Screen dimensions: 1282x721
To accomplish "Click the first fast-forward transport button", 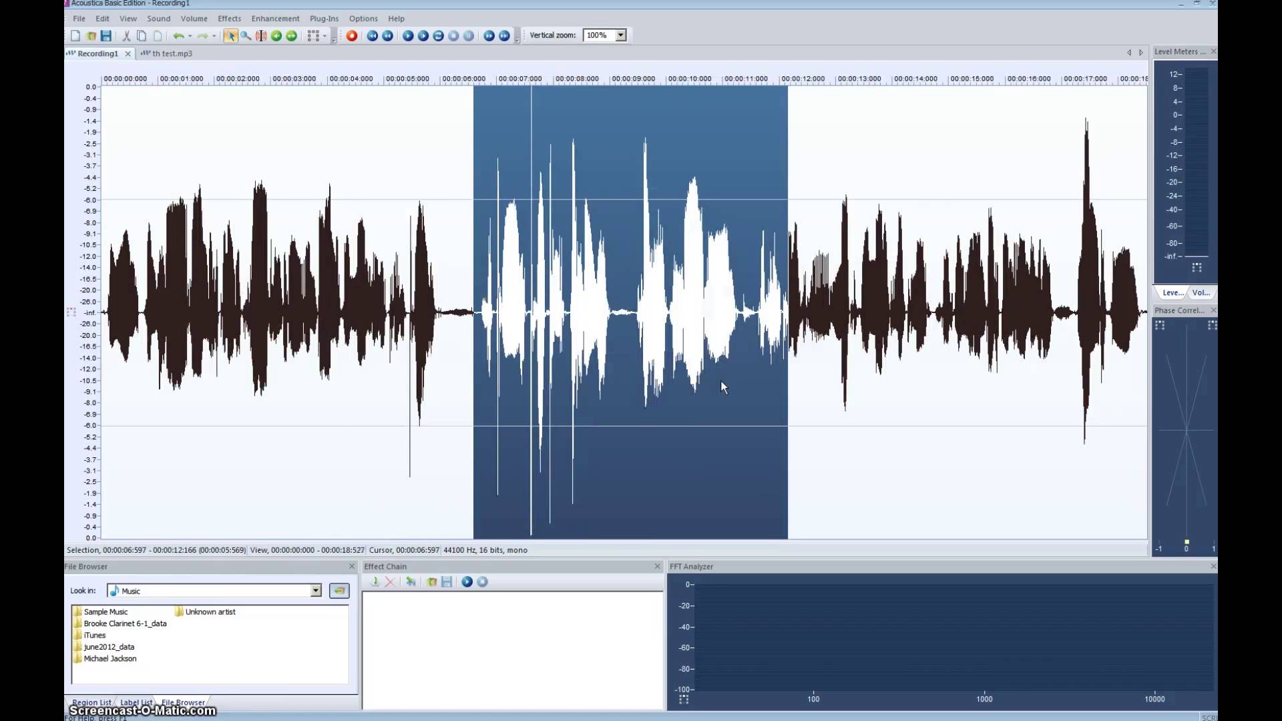I will 489,36.
